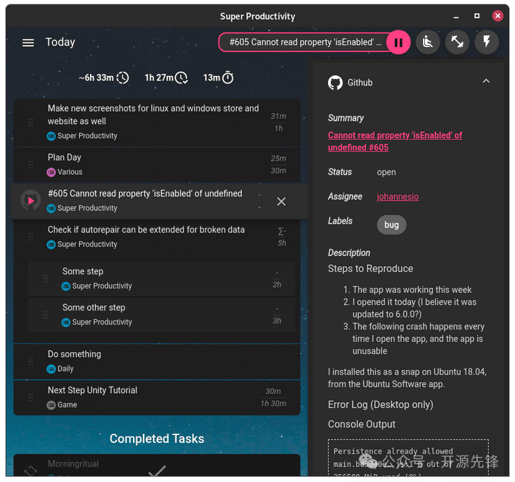Select the 'Do something' task
The width and height of the screenshot is (515, 482).
click(157, 361)
